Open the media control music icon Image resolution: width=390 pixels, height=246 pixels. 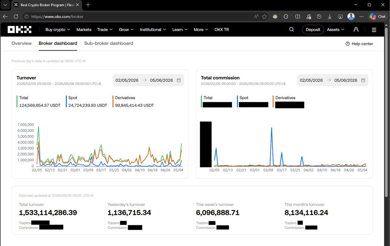pyautogui.click(x=308, y=16)
